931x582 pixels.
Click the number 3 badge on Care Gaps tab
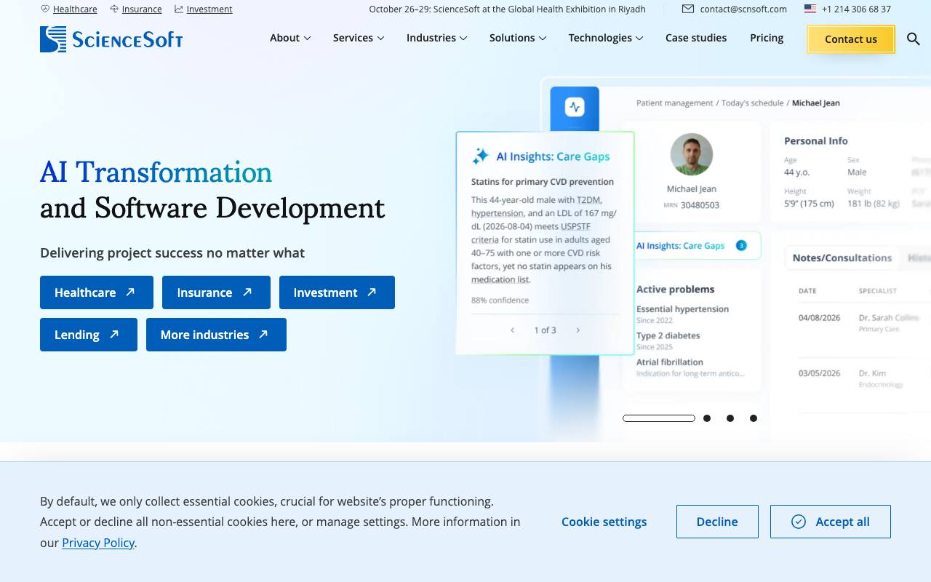click(741, 245)
